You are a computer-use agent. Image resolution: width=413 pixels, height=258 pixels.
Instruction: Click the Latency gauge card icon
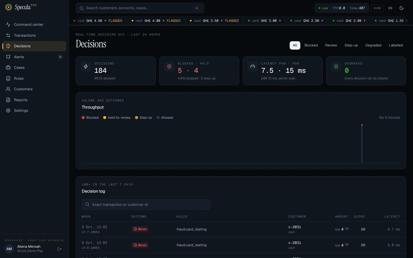tap(253, 67)
